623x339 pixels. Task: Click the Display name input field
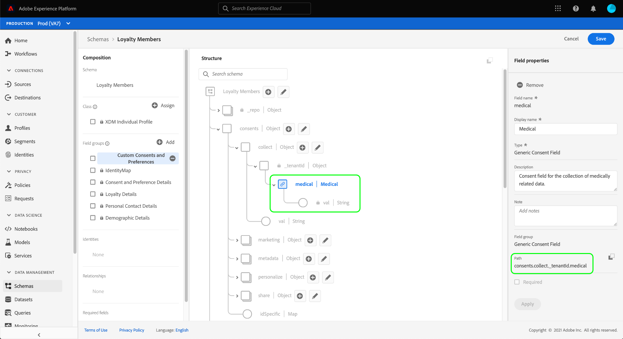(566, 129)
